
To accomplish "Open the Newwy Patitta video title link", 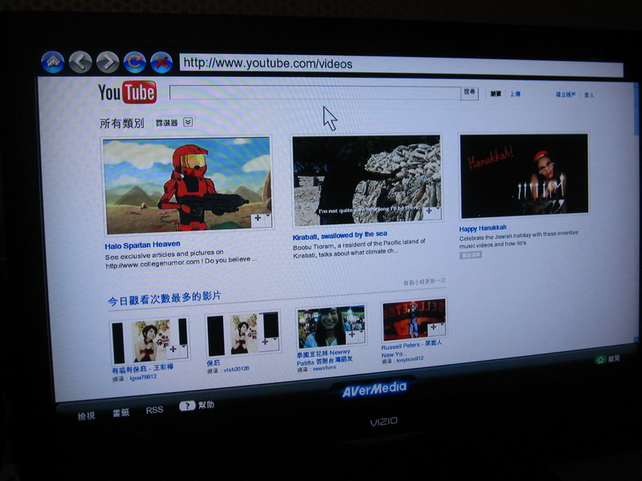I will (324, 357).
